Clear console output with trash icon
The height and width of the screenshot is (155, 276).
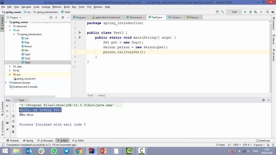[13, 132]
